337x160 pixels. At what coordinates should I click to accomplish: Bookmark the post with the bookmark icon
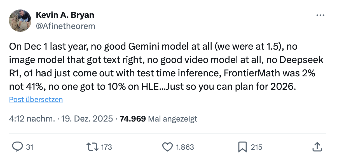(242, 147)
